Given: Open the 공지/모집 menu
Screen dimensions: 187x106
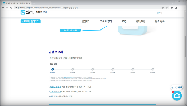Looking at the screenshot, I should tap(141, 21).
